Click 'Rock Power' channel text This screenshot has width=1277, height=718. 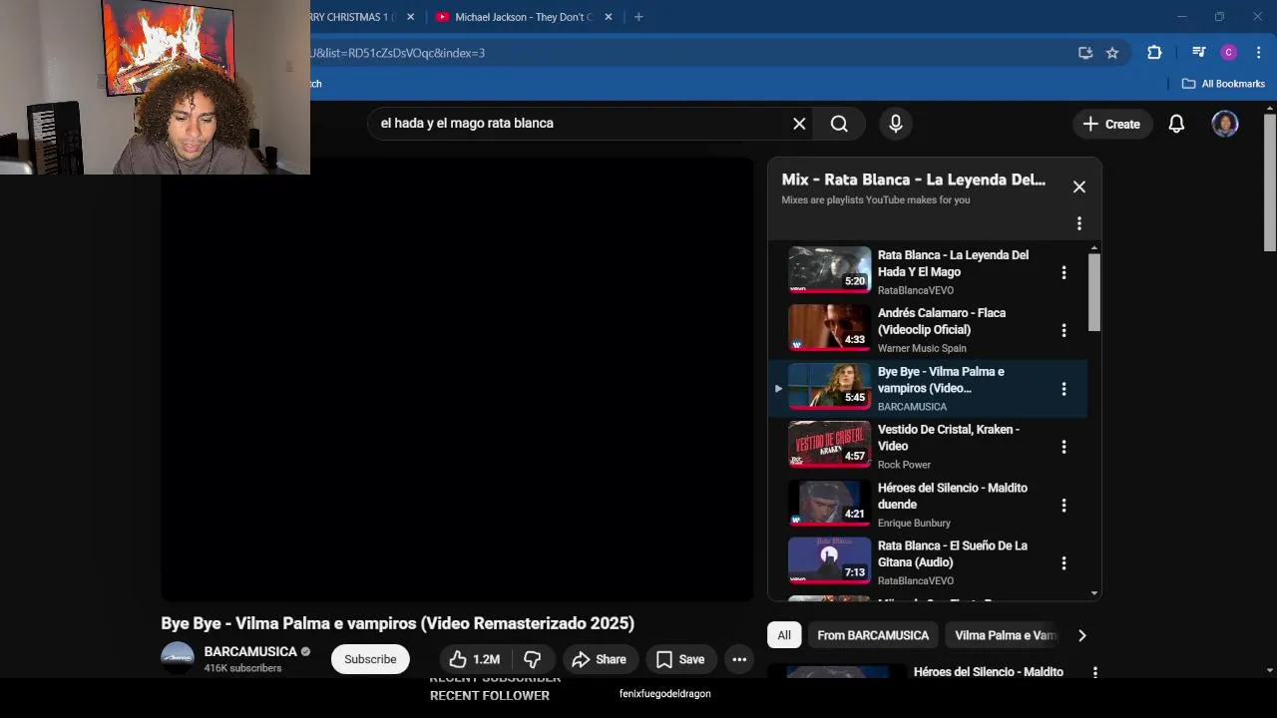pyautogui.click(x=904, y=465)
